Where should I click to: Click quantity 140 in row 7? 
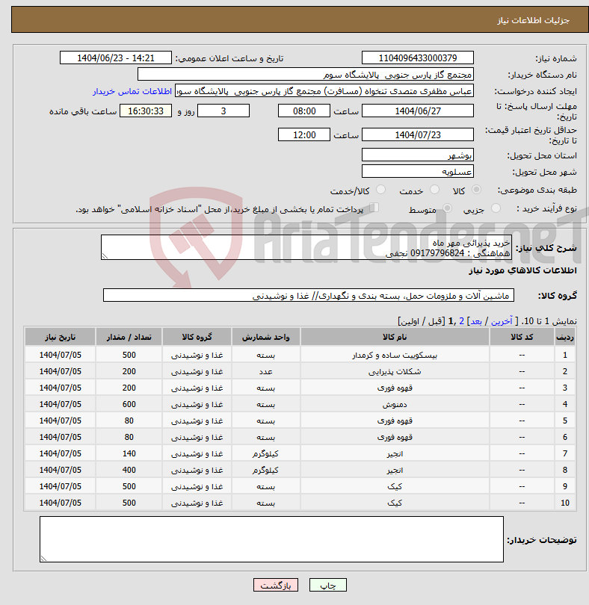pos(129,453)
